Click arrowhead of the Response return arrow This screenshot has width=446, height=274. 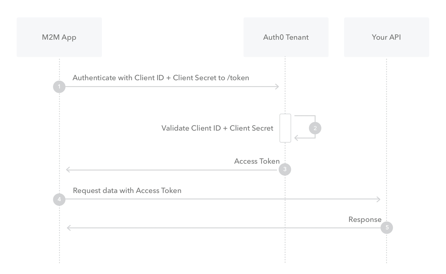[69, 228]
